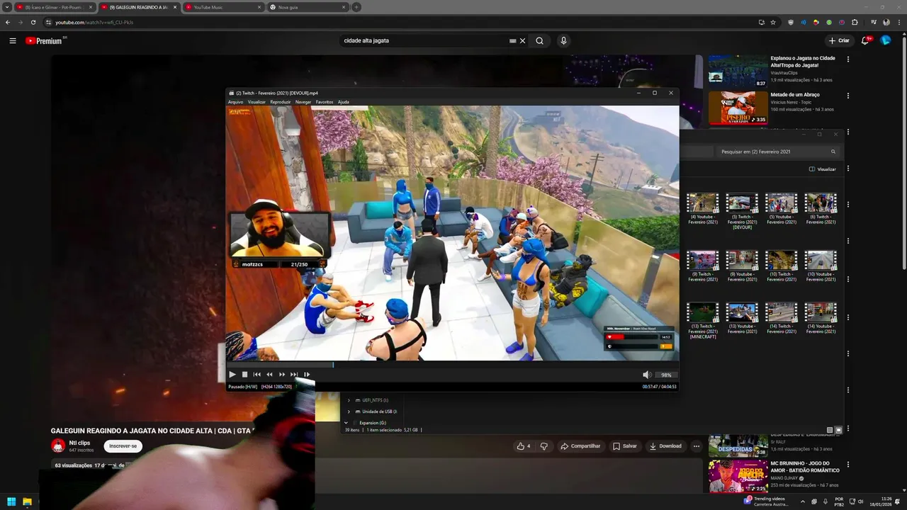Stop playback in the media player
Image resolution: width=907 pixels, height=510 pixels.
[244, 374]
